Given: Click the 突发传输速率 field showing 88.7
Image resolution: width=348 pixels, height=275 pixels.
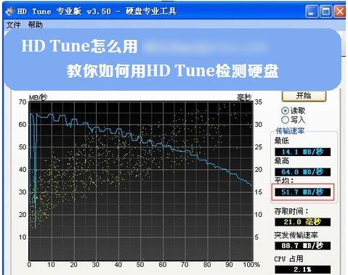Looking at the screenshot, I should click(302, 246).
